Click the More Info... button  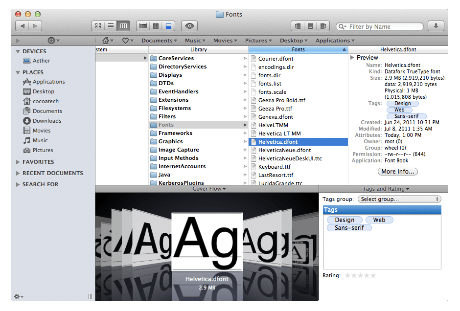(x=397, y=172)
